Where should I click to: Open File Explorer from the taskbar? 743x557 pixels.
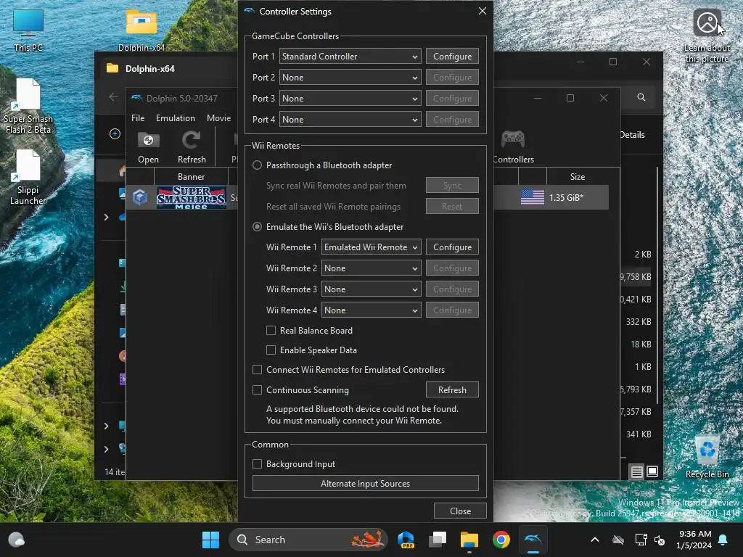click(469, 540)
